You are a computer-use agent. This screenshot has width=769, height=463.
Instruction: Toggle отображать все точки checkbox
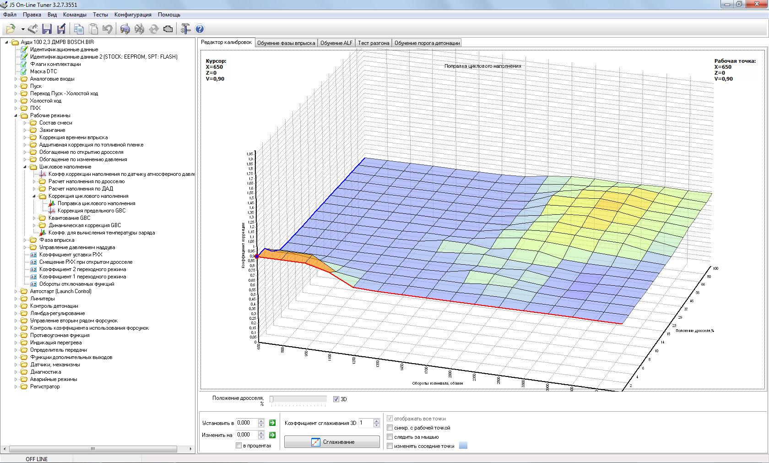pos(390,418)
